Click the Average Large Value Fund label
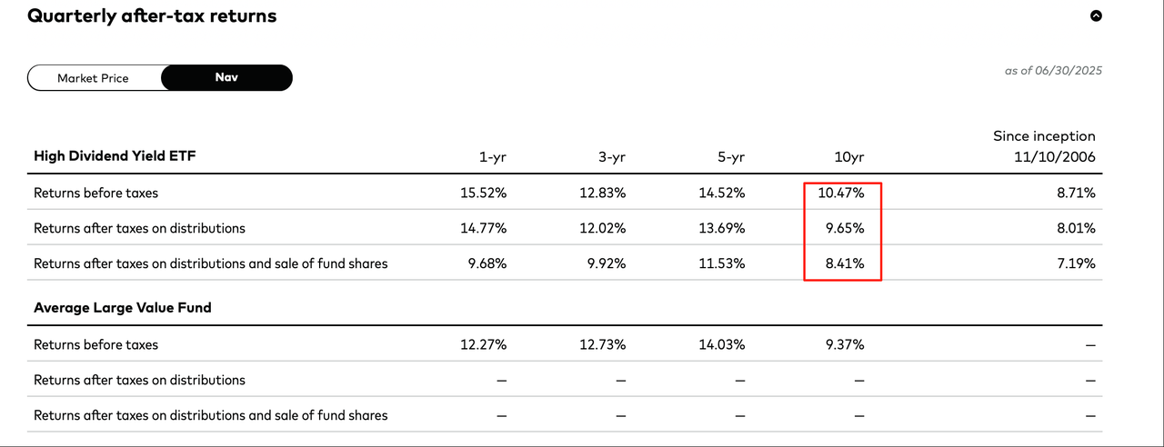 coord(122,308)
